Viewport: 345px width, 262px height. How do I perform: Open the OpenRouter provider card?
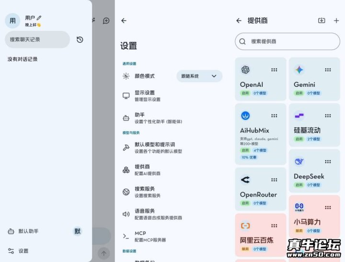[260, 190]
